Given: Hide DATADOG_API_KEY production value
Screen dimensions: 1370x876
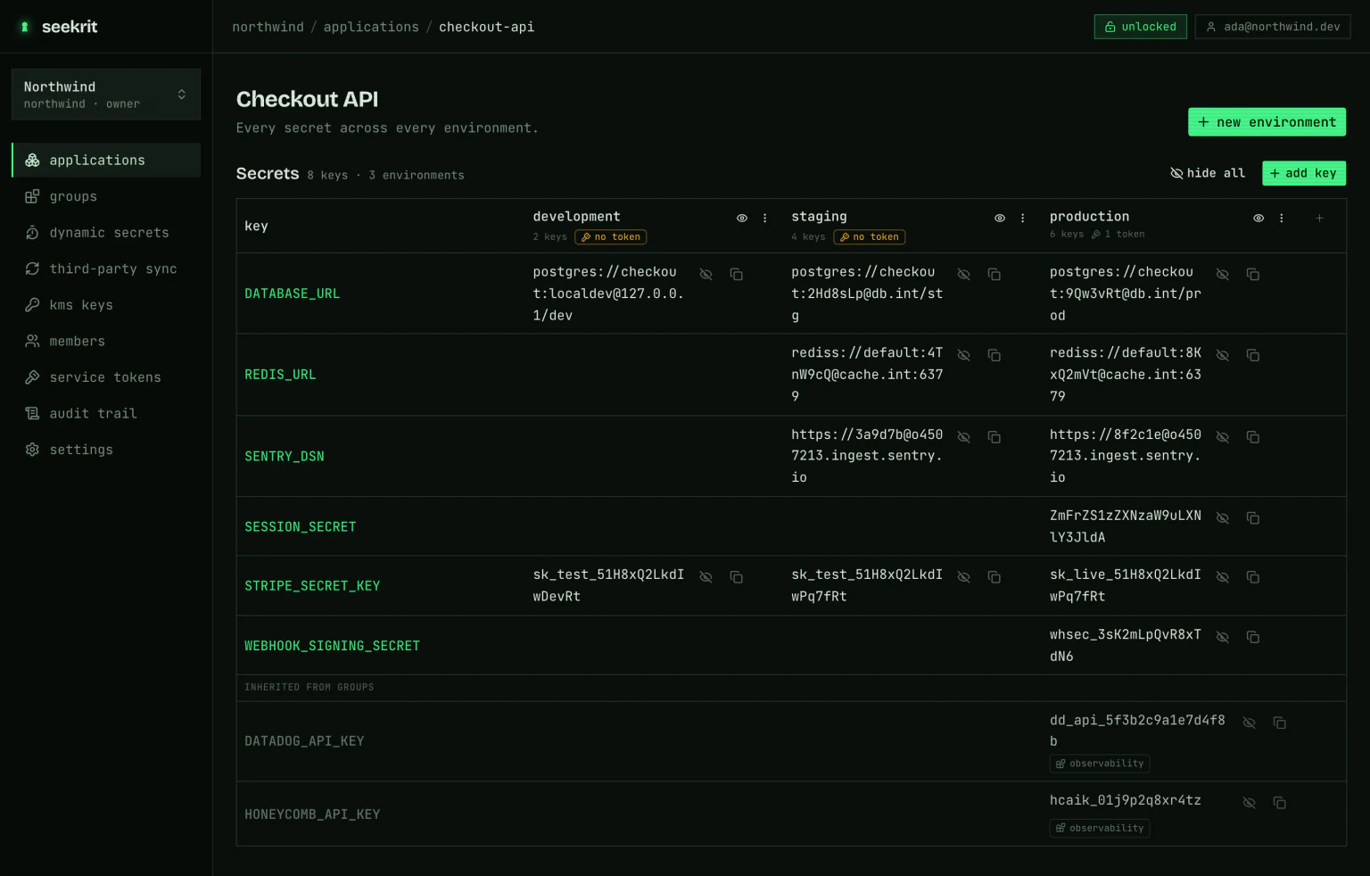Looking at the screenshot, I should tap(1249, 723).
